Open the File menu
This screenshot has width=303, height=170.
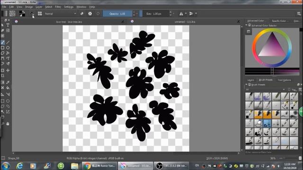click(x=4, y=7)
